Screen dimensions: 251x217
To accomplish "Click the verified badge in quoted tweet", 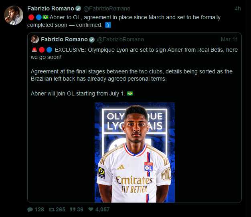I will [92, 40].
